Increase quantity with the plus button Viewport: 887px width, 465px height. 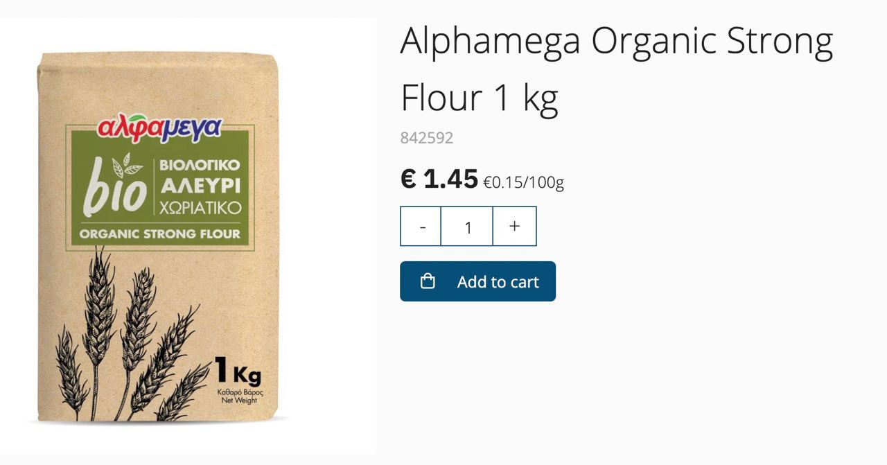pyautogui.click(x=514, y=227)
